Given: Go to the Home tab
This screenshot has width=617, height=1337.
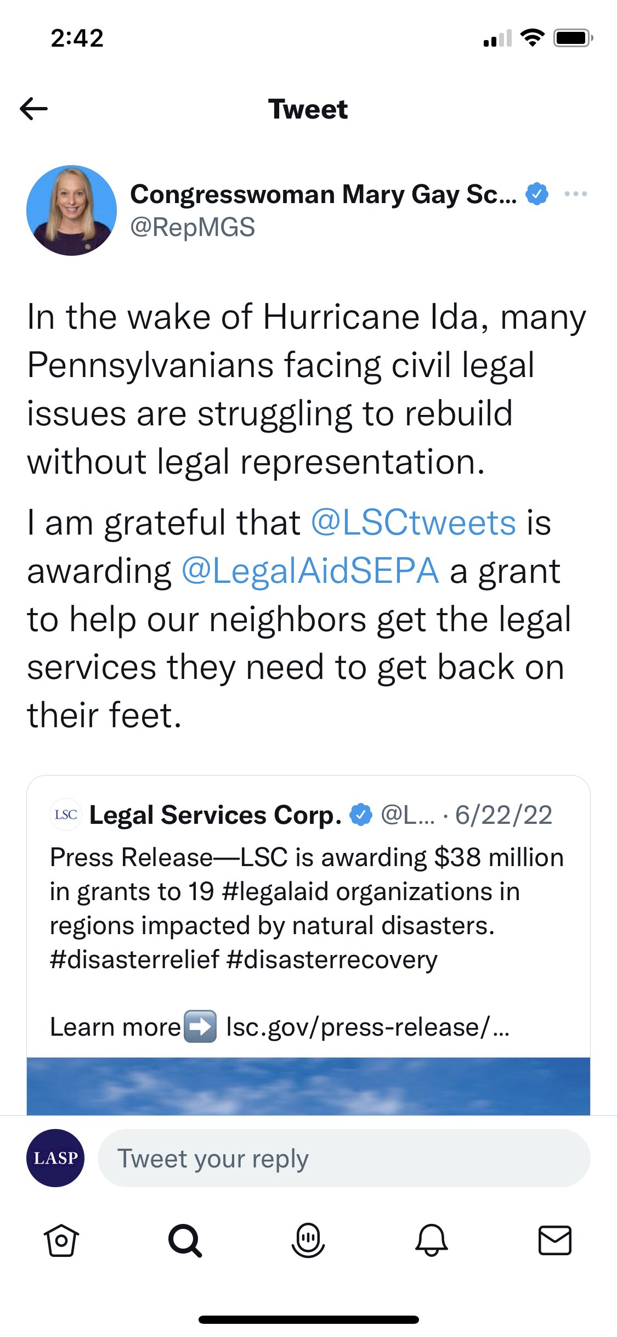Looking at the screenshot, I should 61,1240.
